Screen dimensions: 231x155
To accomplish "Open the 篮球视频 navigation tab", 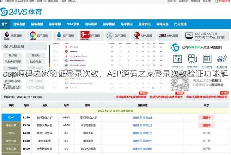I will [x=109, y=24].
